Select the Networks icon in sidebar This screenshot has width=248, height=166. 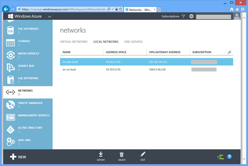click(10, 92)
